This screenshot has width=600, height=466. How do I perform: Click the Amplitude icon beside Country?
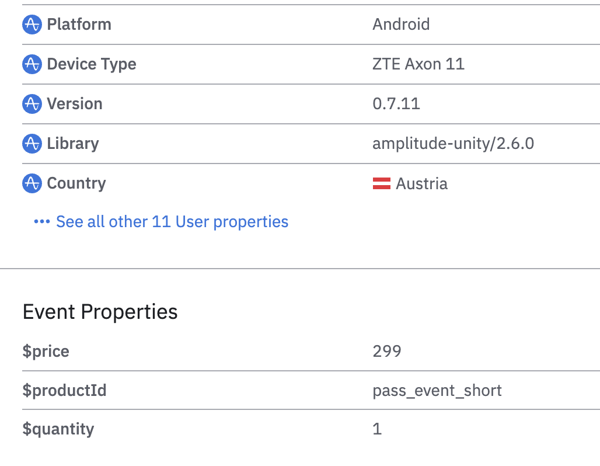click(32, 183)
